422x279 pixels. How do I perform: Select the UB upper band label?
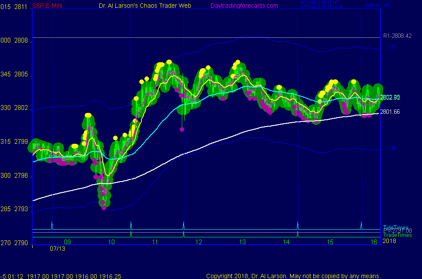(392, 46)
